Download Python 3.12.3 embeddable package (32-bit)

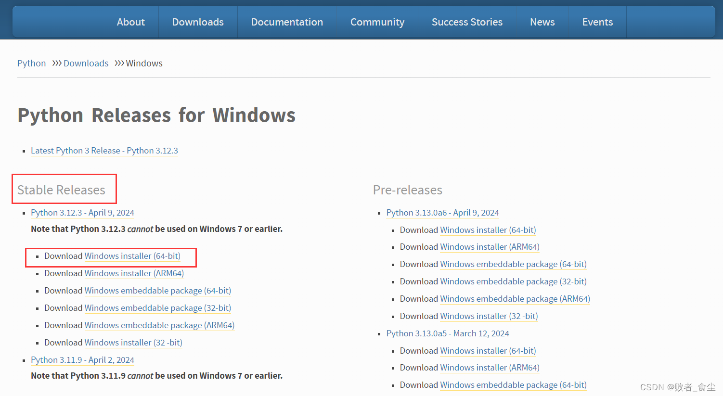point(157,308)
